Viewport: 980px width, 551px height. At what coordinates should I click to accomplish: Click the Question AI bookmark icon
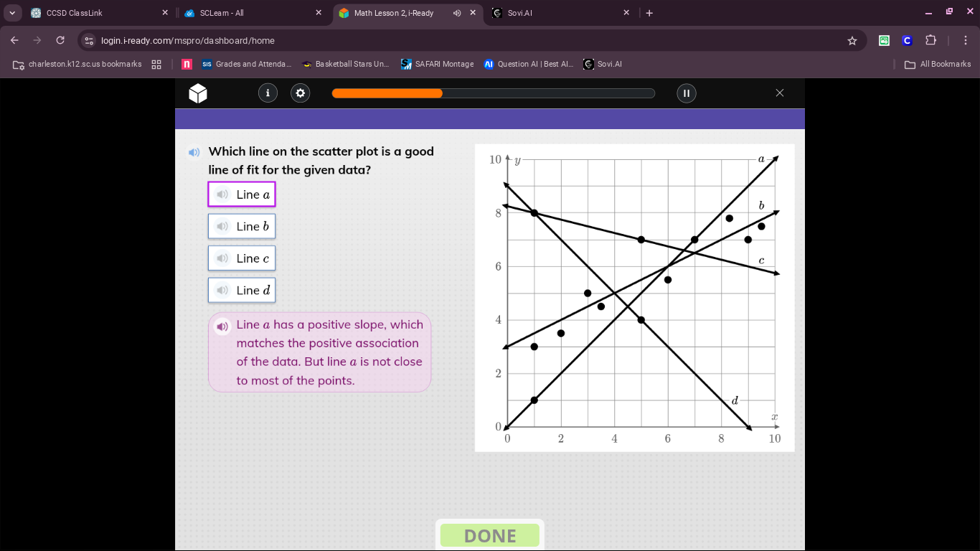pyautogui.click(x=489, y=64)
